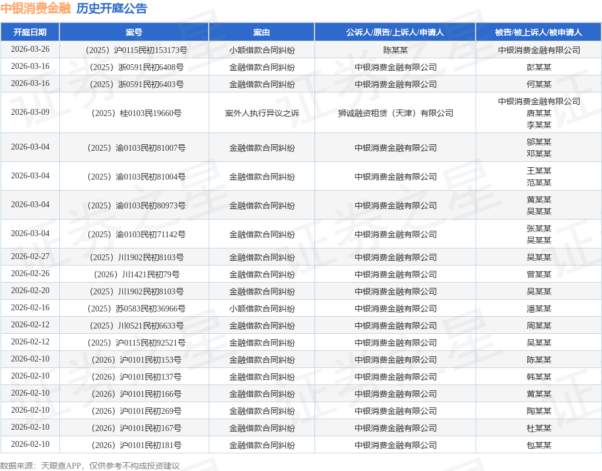Click defendant cell 彭某某
The width and height of the screenshot is (602, 471).
pos(539,67)
